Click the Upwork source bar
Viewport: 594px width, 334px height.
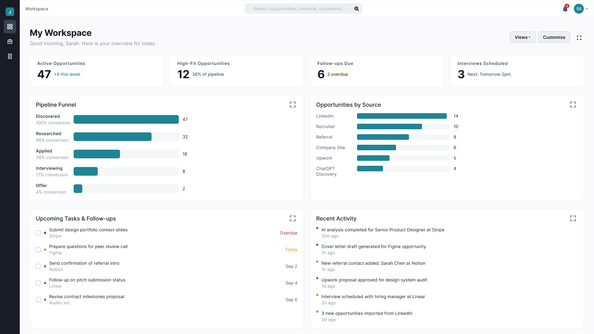373,158
